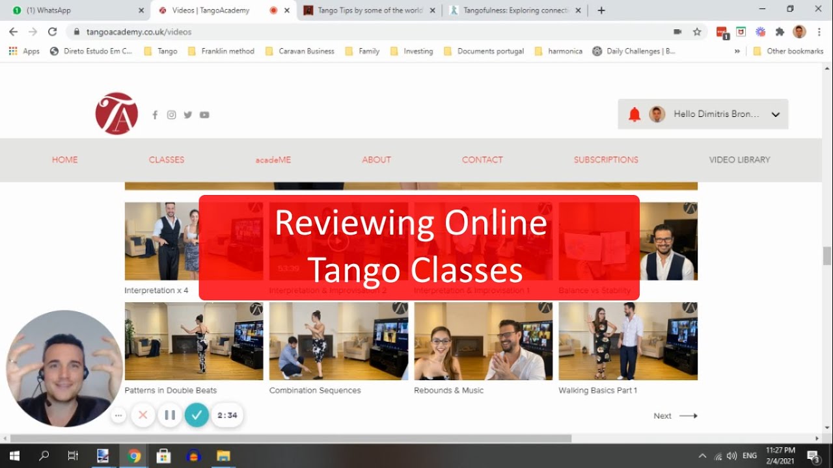Click the Combination Sequences title

(315, 391)
